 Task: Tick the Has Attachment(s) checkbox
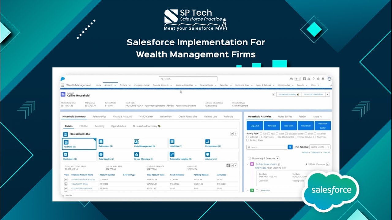pyautogui.click(x=276, y=137)
